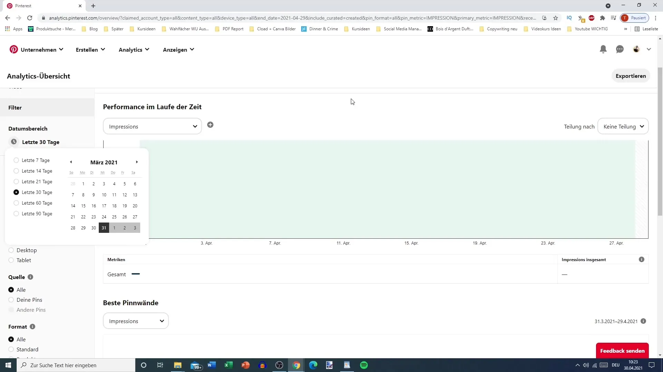
Task: Click the notifications bell icon
Action: click(603, 49)
